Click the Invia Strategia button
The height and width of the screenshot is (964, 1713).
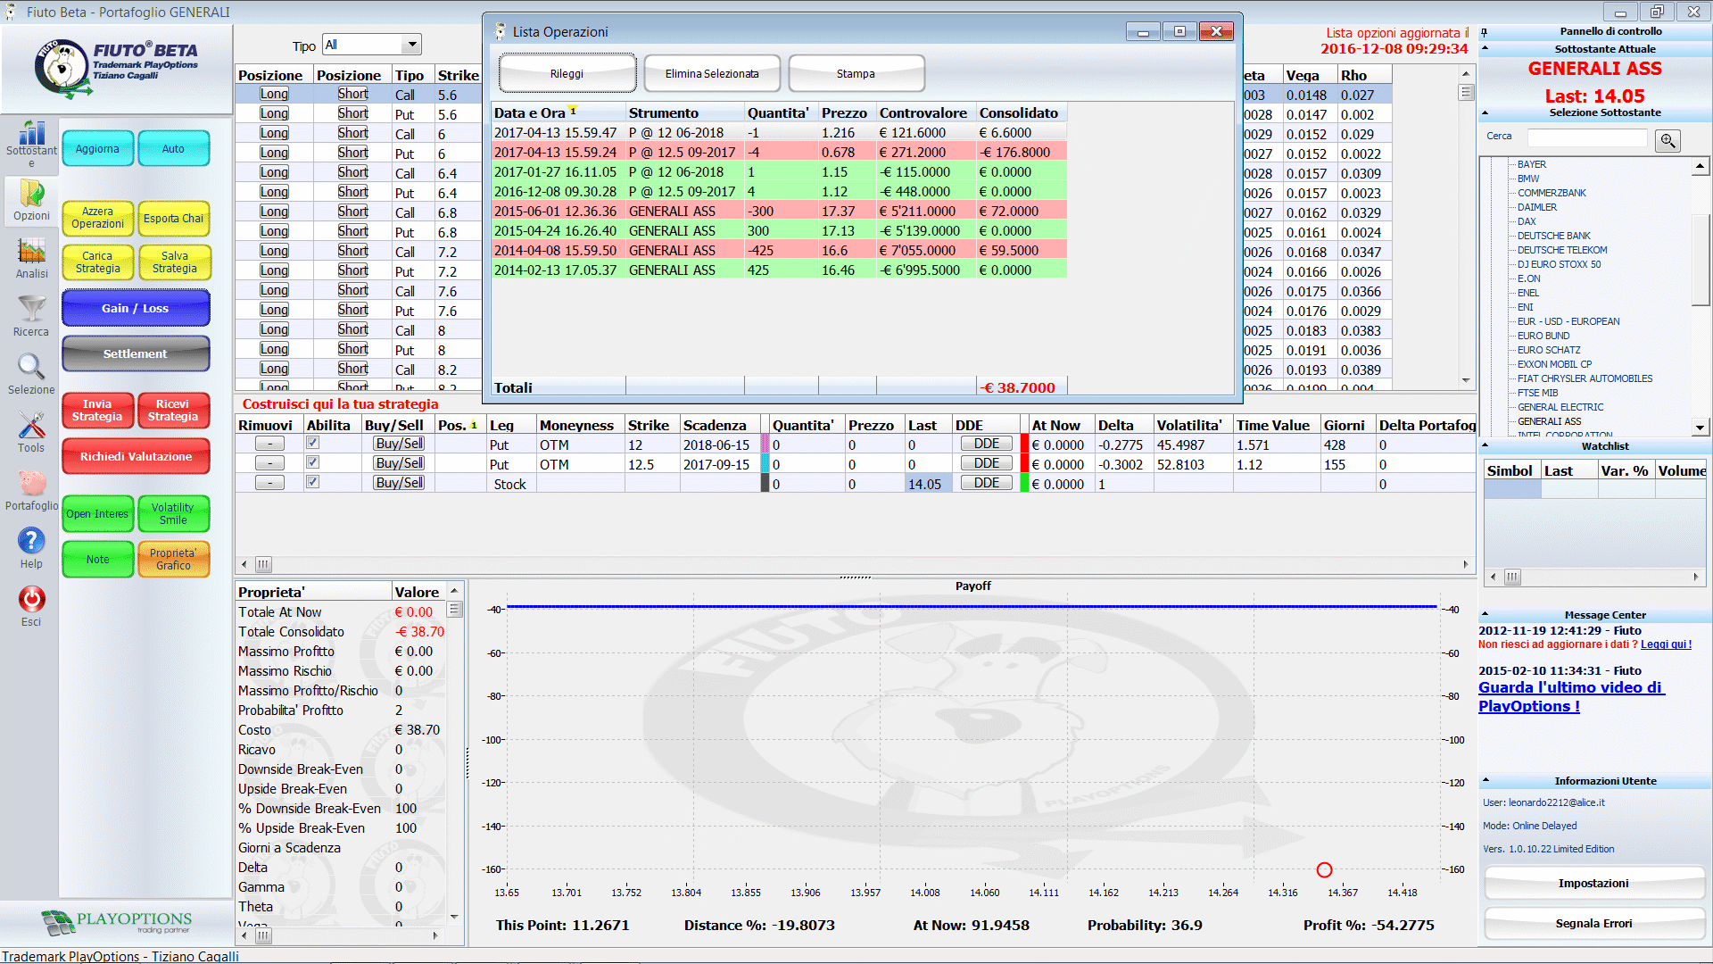pos(97,410)
